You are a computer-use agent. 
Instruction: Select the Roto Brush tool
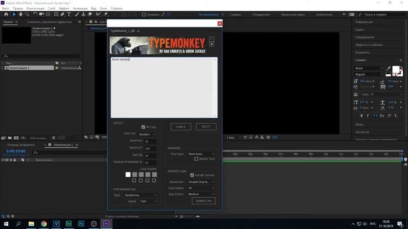point(98,14)
